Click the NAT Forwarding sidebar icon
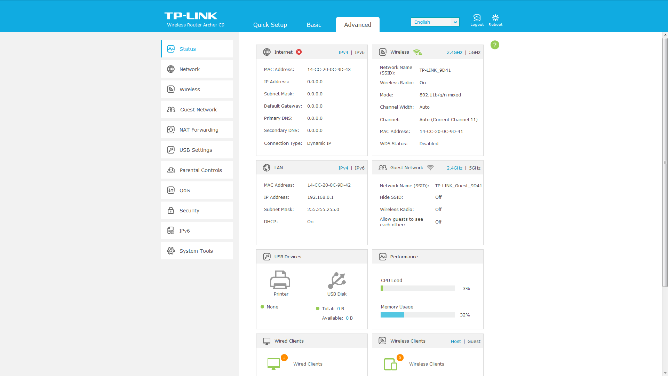 point(171,130)
